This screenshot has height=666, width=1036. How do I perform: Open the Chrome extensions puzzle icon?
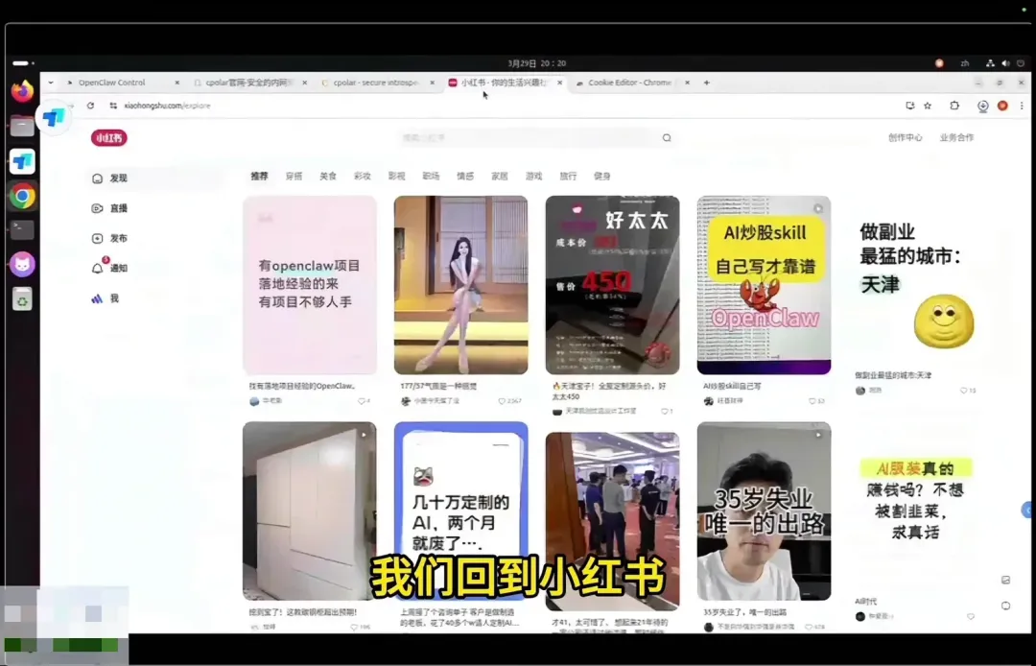954,106
